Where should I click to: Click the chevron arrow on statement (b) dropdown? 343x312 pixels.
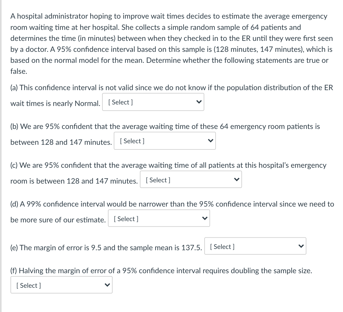[x=211, y=140]
